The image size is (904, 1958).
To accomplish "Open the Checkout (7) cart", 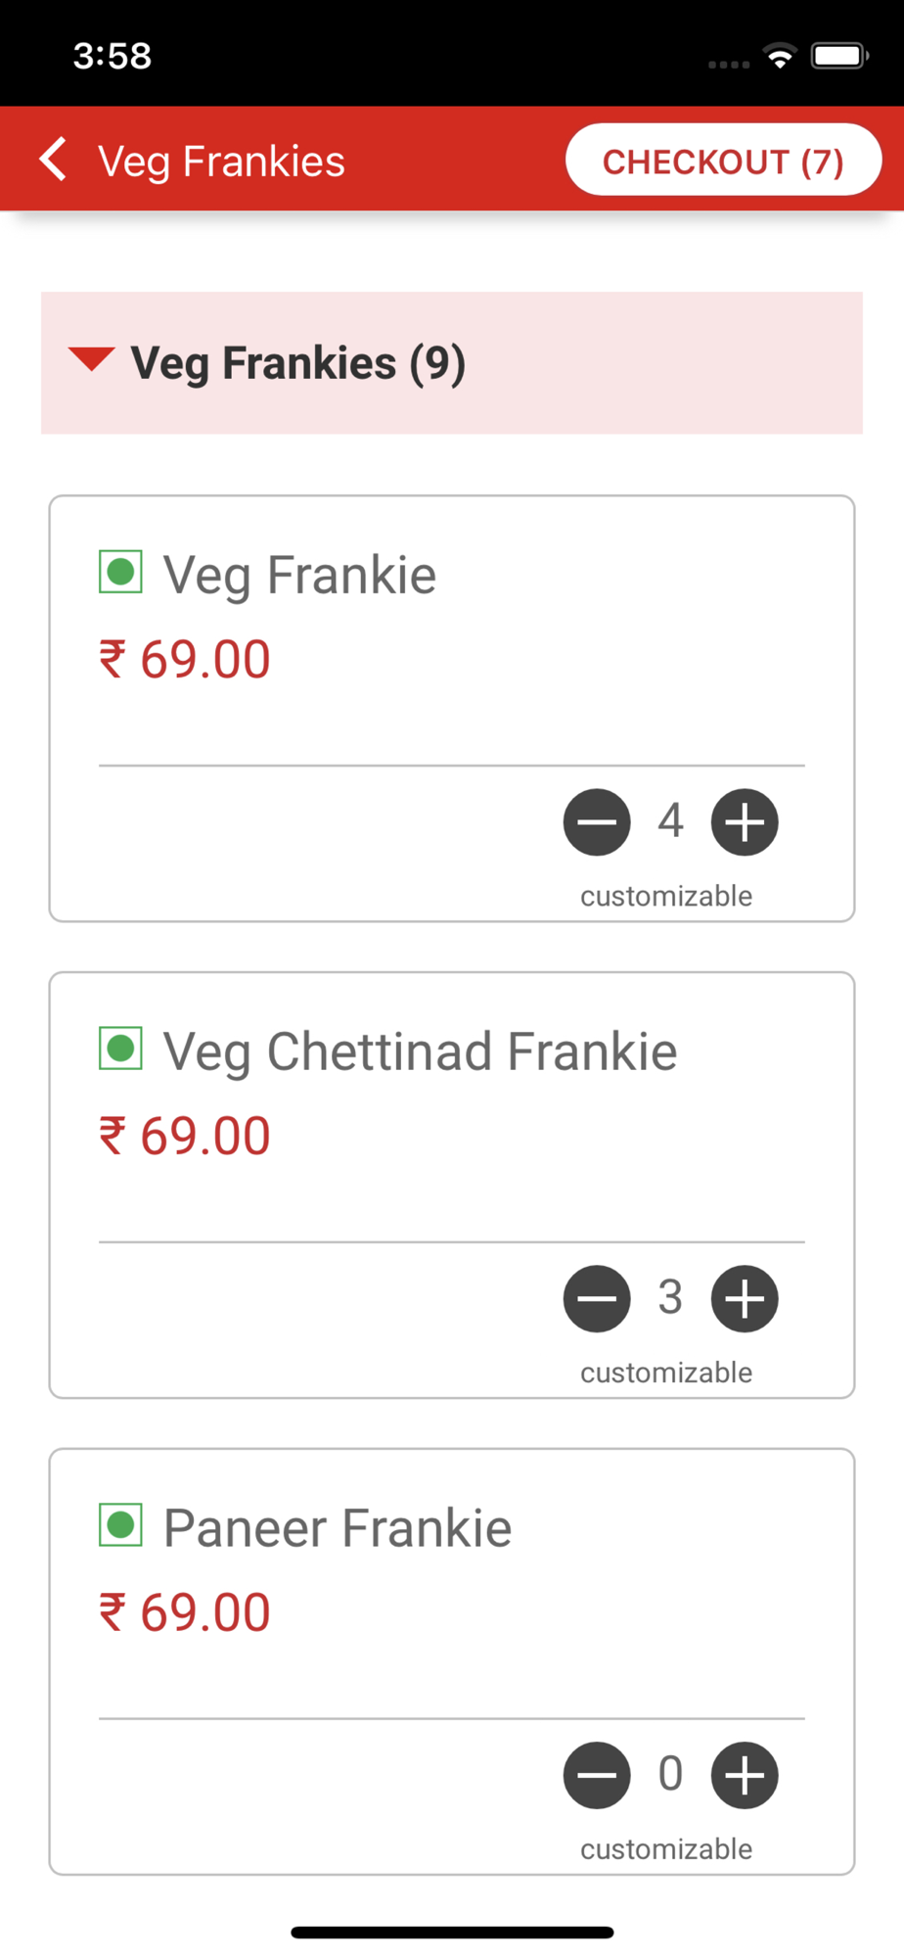I will (x=723, y=161).
